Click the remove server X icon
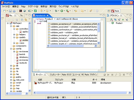Viewport: 134px width, 100px height. point(124,75)
